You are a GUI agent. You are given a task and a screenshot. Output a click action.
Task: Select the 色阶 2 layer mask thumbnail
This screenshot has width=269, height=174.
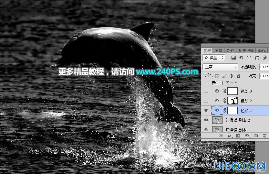233,101
